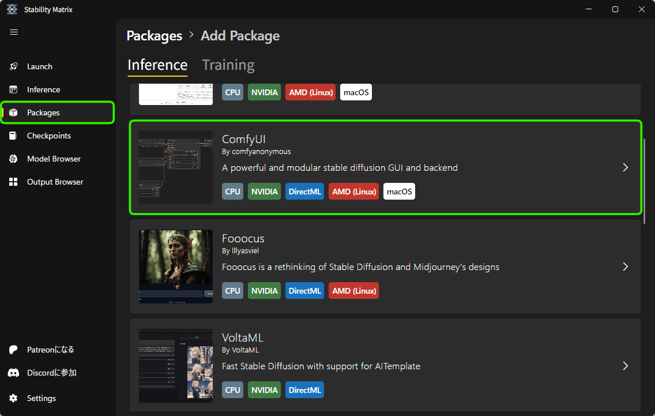This screenshot has width=655, height=416.
Task: Click 'By lllyasviel' author text
Action: click(240, 251)
